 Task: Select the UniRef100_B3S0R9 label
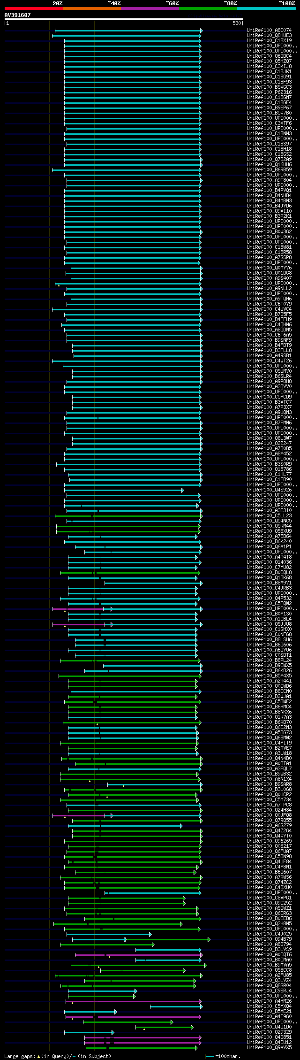pos(269,464)
